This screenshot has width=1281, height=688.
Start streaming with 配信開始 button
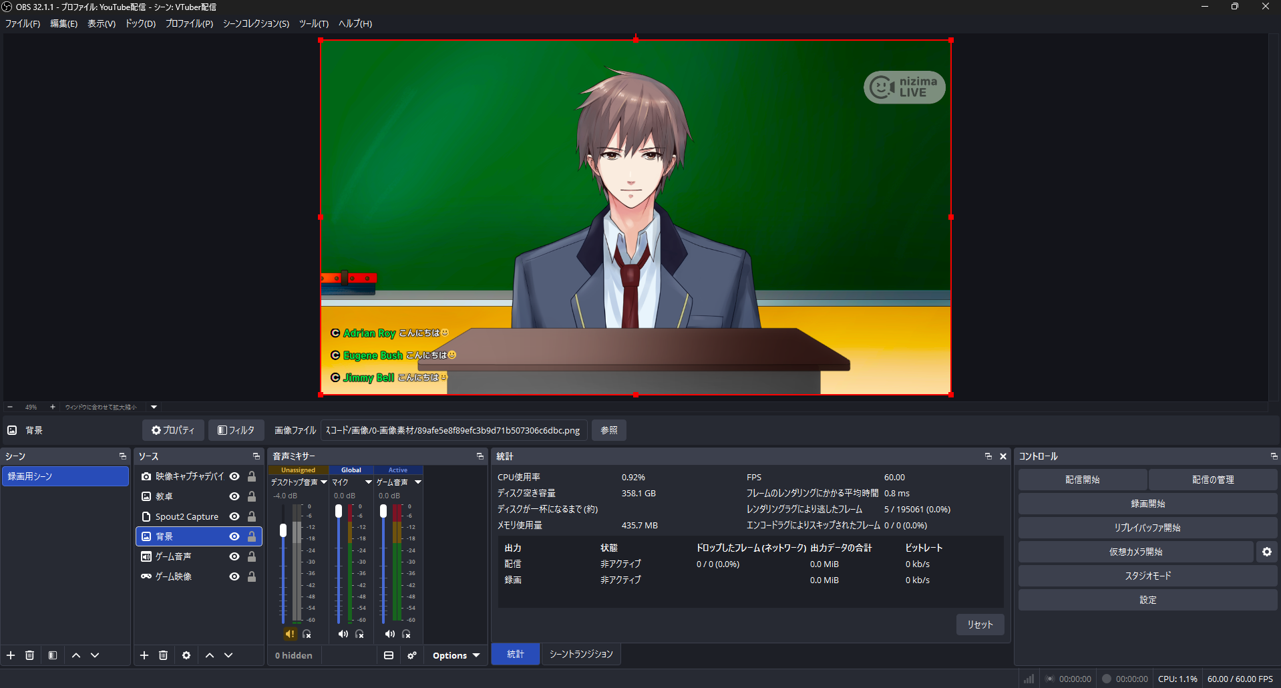[x=1083, y=480]
